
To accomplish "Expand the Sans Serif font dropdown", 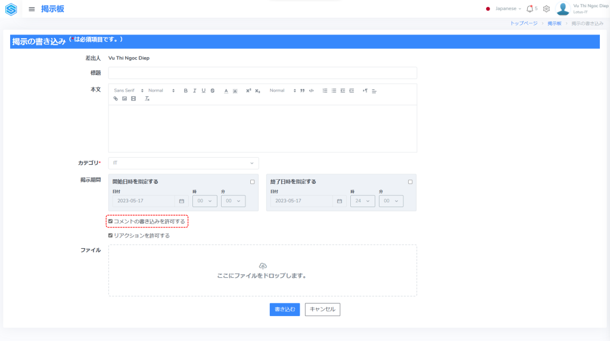I will 129,90.
